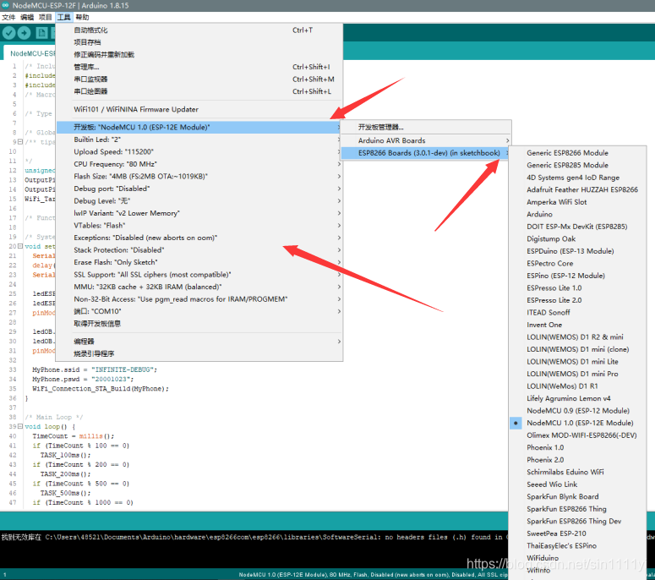
Task: Open 开发板管理器... boards manager
Action: [426, 127]
